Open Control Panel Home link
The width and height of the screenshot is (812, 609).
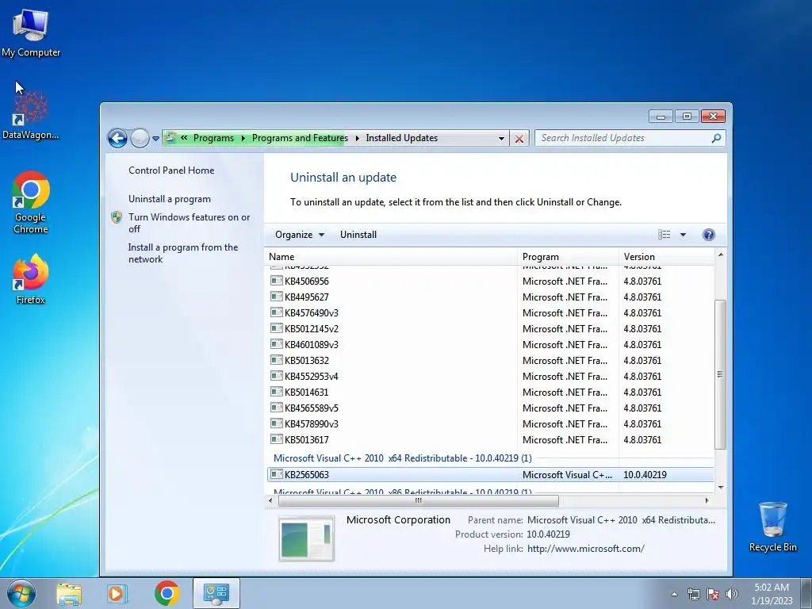click(171, 170)
